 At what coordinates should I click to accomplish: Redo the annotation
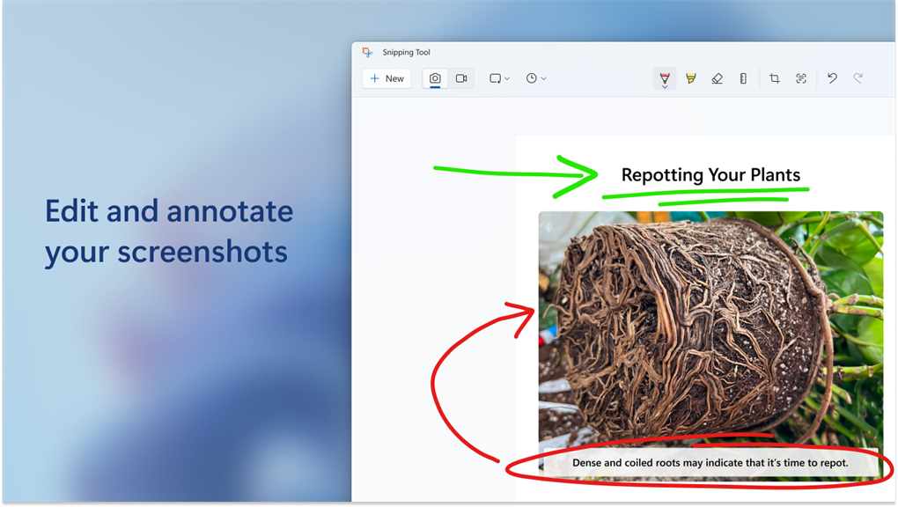[858, 78]
